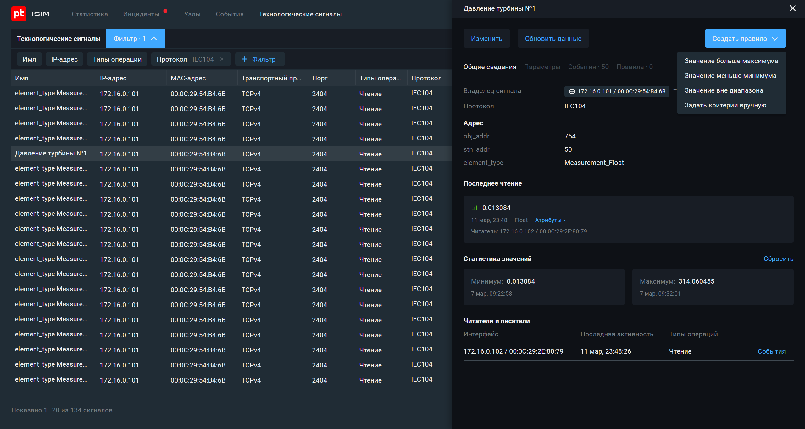This screenshot has height=429, width=805.
Task: Toggle the Создать правило dropdown menu
Action: tap(745, 38)
